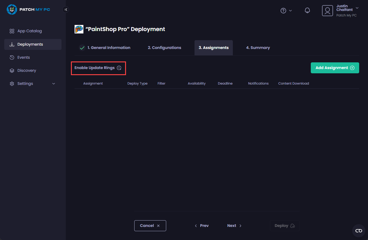Select the Deployments icon in the sidebar
This screenshot has width=368, height=240.
point(12,44)
